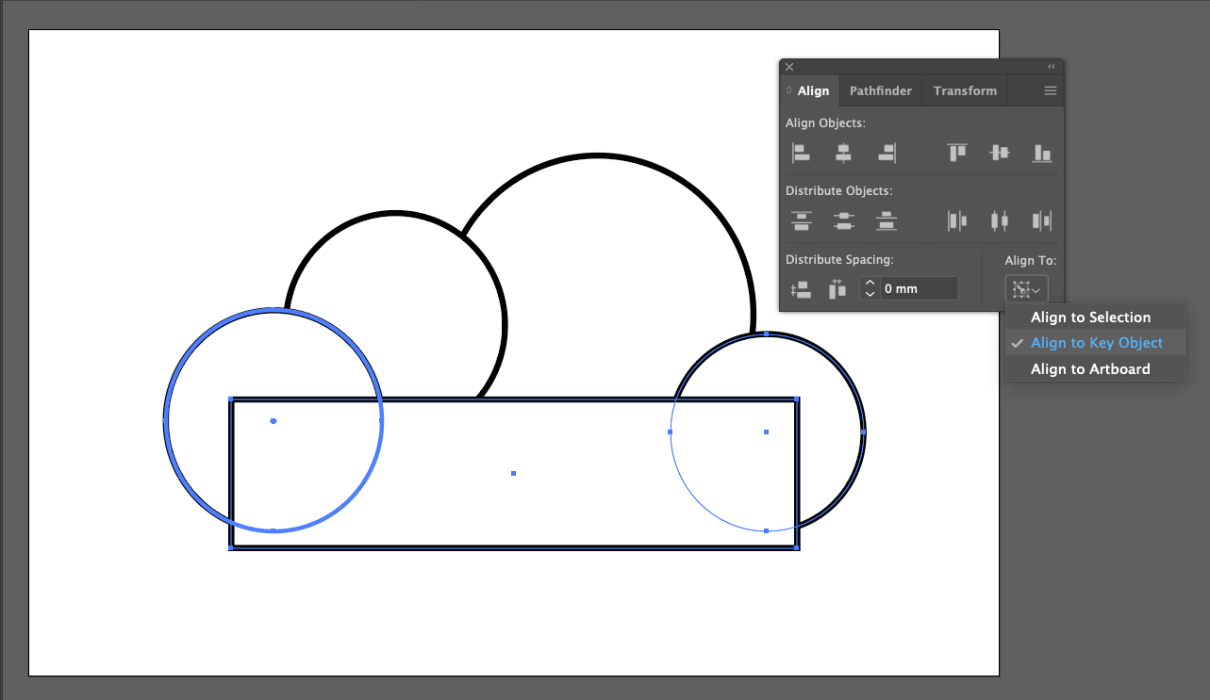Choose Align to Selection option
This screenshot has height=700, width=1210.
coord(1090,317)
